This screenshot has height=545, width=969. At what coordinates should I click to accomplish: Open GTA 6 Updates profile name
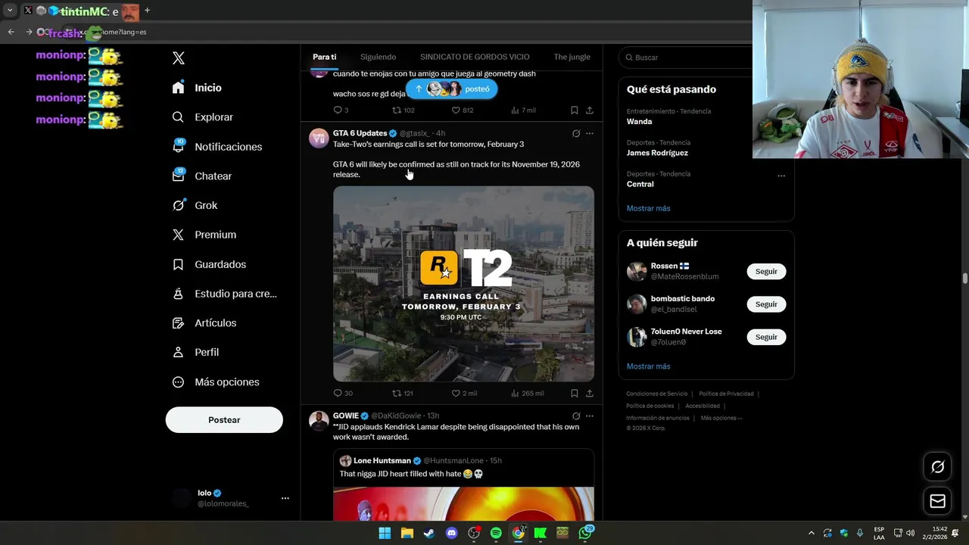pyautogui.click(x=360, y=133)
